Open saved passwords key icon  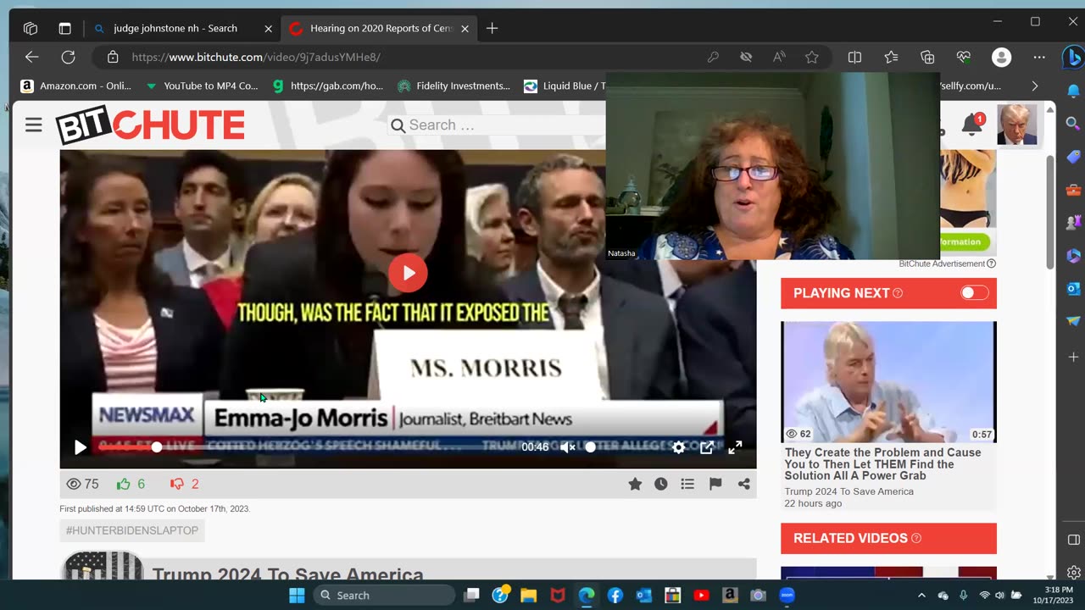[713, 57]
